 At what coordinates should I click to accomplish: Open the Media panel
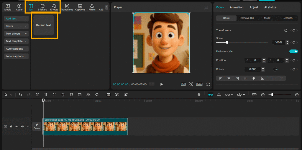point(8,7)
